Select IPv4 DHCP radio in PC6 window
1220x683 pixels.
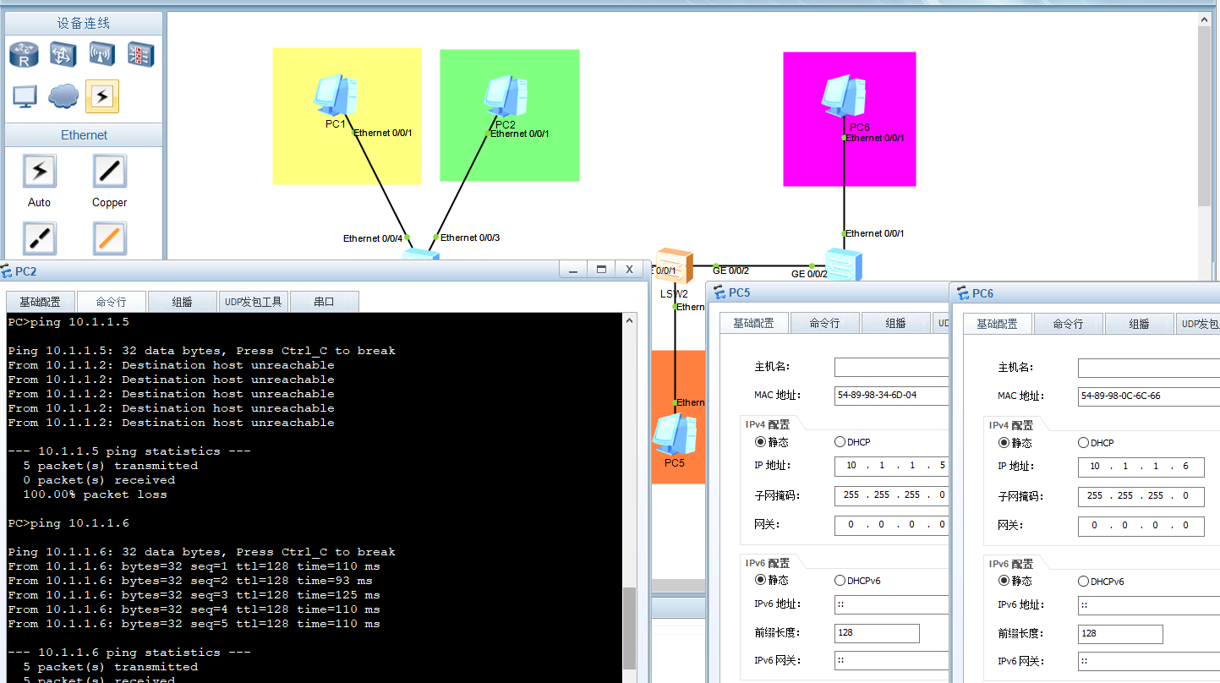(x=1083, y=443)
